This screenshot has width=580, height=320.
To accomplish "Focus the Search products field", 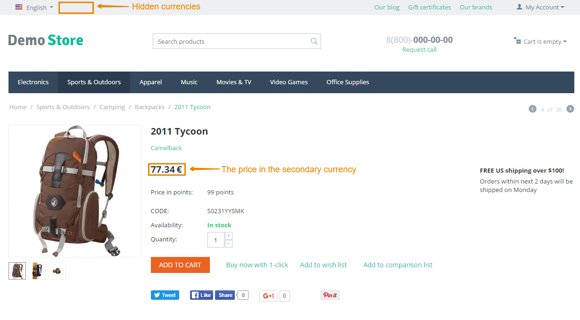I will (x=237, y=41).
